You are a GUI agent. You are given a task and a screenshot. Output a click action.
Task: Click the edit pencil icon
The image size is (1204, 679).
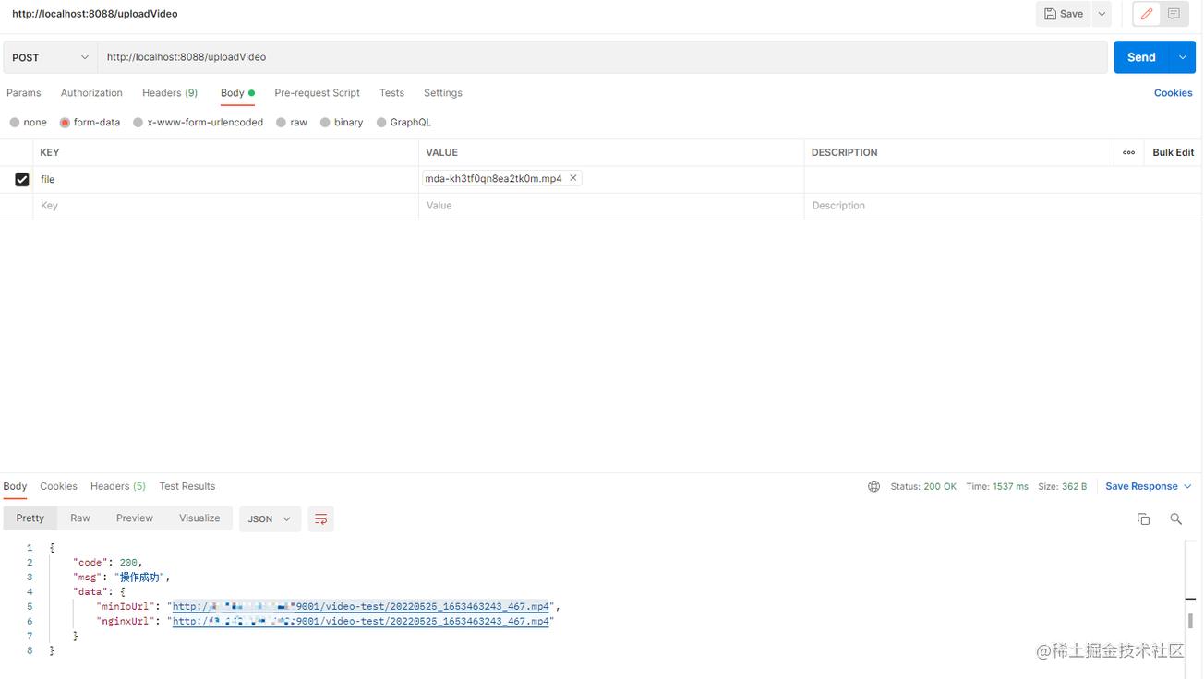pyautogui.click(x=1147, y=14)
